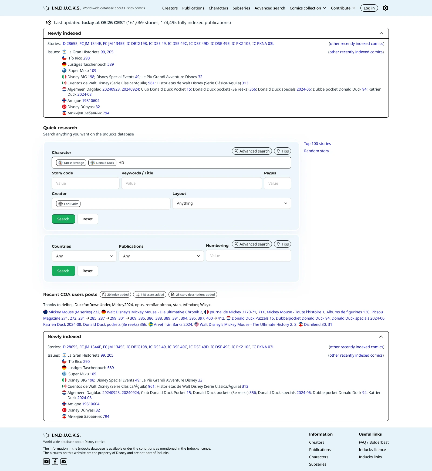Click the email envelope icon in footer
The height and width of the screenshot is (471, 432).
[46, 462]
